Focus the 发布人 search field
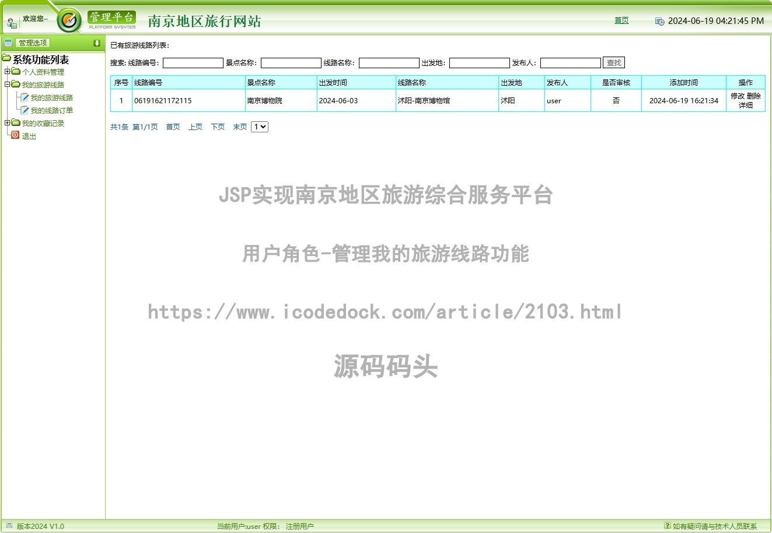Screen dimensions: 772x533 (571, 62)
